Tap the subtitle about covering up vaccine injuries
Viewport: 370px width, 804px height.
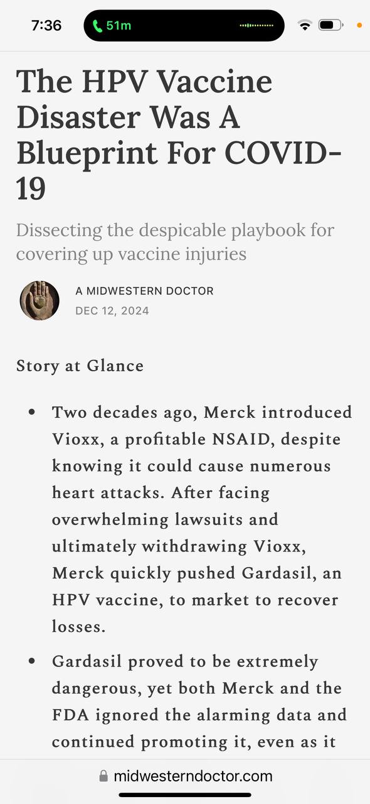click(x=175, y=242)
